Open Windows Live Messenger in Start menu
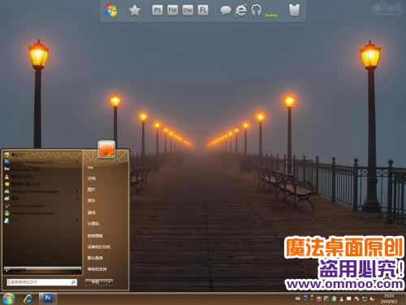The height and width of the screenshot is (305, 406). (x=42, y=191)
